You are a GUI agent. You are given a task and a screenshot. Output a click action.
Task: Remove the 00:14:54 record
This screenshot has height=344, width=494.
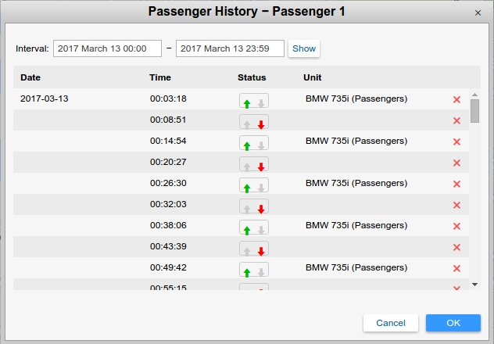coord(456,142)
